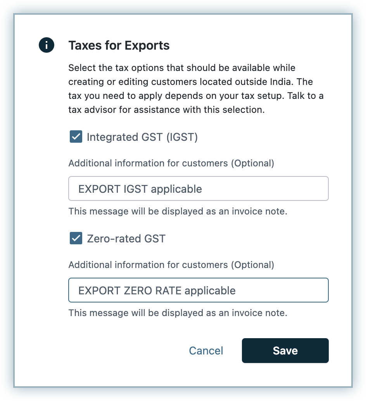366x401 pixels.
Task: Uncheck the Zero-rated GST checkbox
Action: point(76,238)
